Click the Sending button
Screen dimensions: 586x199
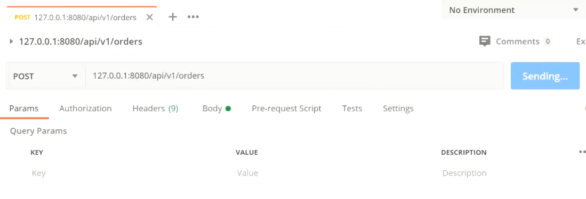click(x=545, y=76)
